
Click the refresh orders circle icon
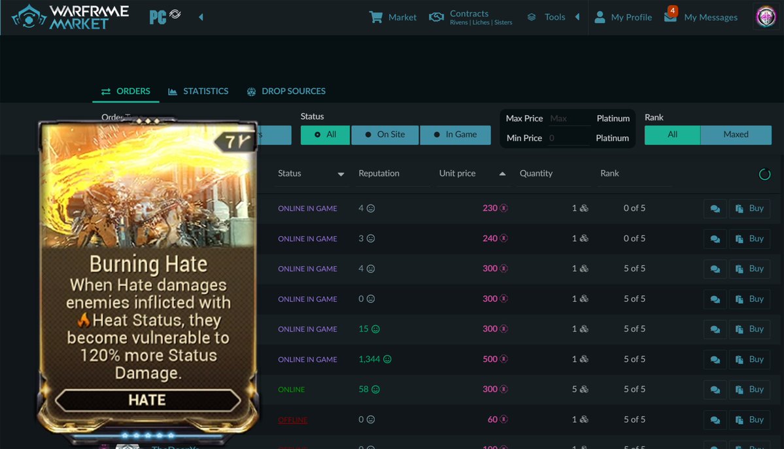[764, 175]
